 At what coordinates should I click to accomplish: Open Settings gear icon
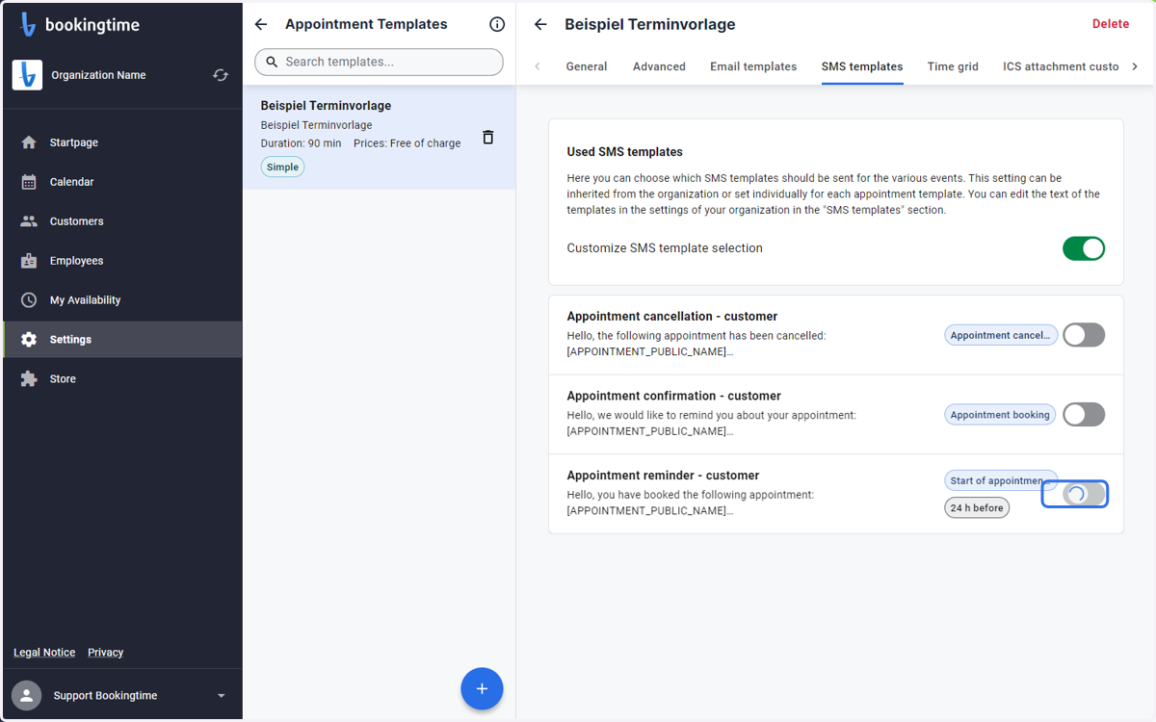click(x=29, y=340)
